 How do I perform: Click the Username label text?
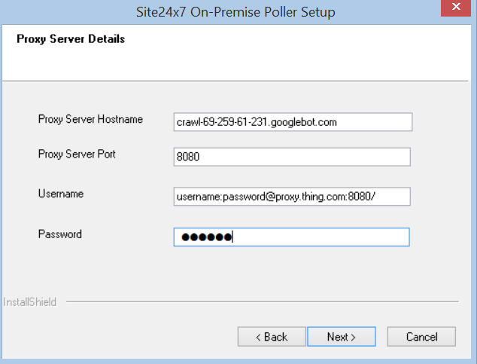61,194
